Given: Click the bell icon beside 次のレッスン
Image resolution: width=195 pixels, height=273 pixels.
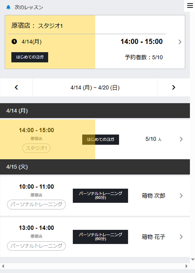Looking at the screenshot, I should pyautogui.click(x=8, y=7).
